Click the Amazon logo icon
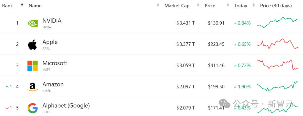Image resolution: width=303 pixels, height=116 pixels. click(x=33, y=87)
